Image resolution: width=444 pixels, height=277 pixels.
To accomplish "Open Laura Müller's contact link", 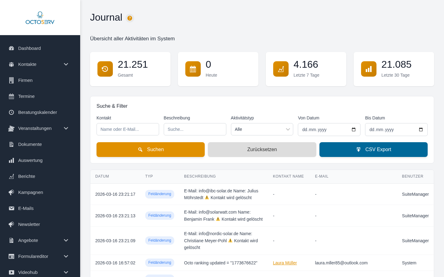I will [x=285, y=263].
